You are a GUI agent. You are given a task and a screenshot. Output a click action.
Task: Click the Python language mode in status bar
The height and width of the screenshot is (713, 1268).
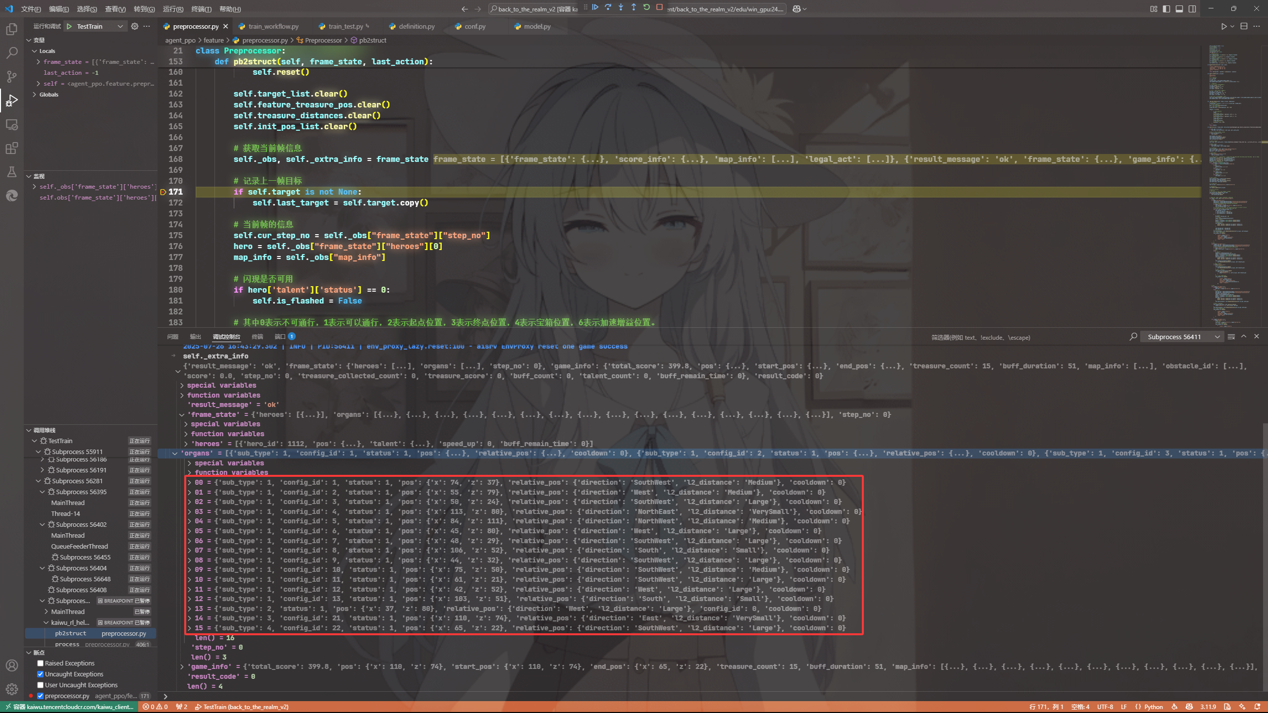pos(1153,707)
